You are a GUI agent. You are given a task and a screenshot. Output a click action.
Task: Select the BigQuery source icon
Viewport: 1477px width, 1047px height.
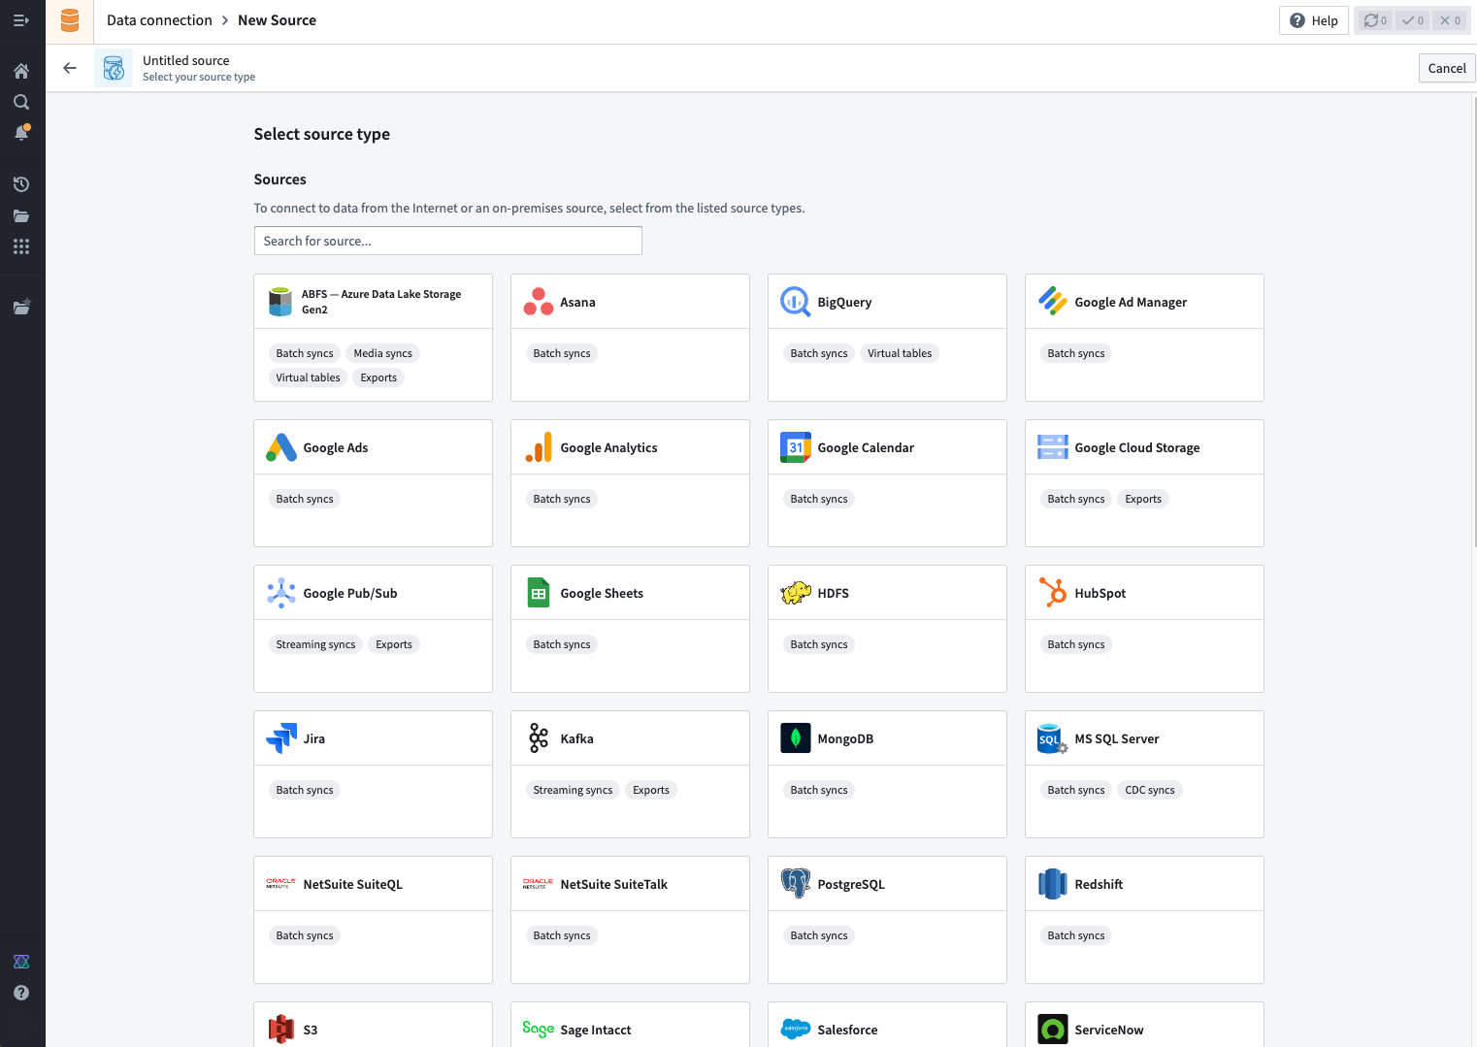(x=796, y=302)
